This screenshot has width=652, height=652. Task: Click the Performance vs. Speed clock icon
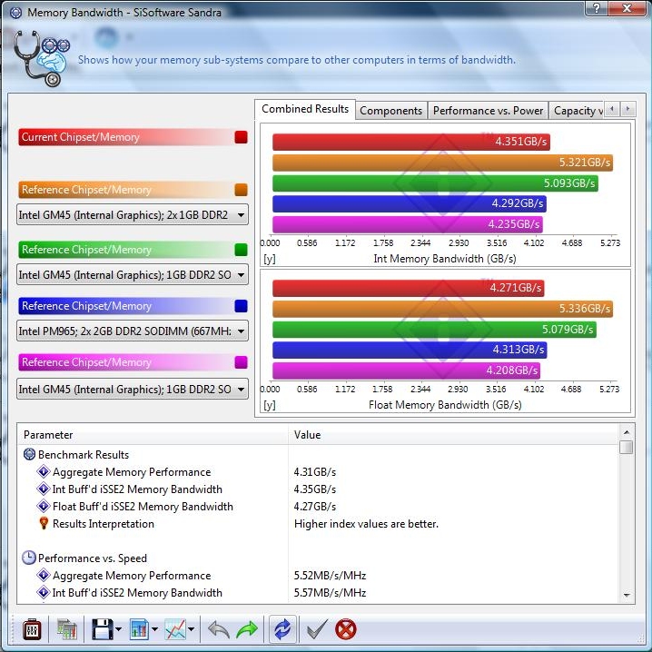pos(29,558)
